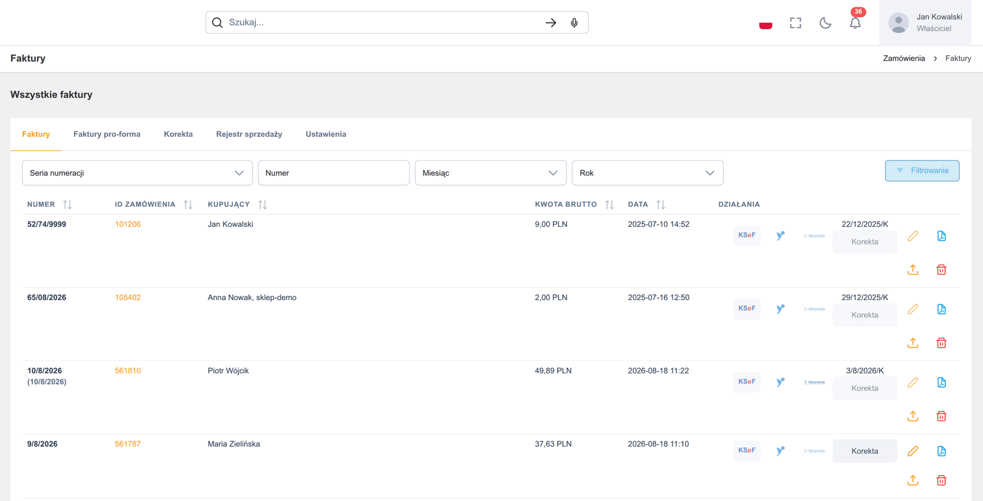Toggle fullscreen mode icon
This screenshot has height=501, width=983.
(796, 23)
